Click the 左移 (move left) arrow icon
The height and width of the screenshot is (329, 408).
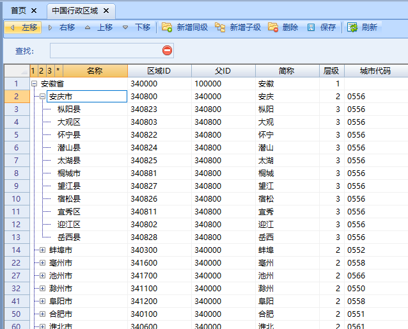12,28
